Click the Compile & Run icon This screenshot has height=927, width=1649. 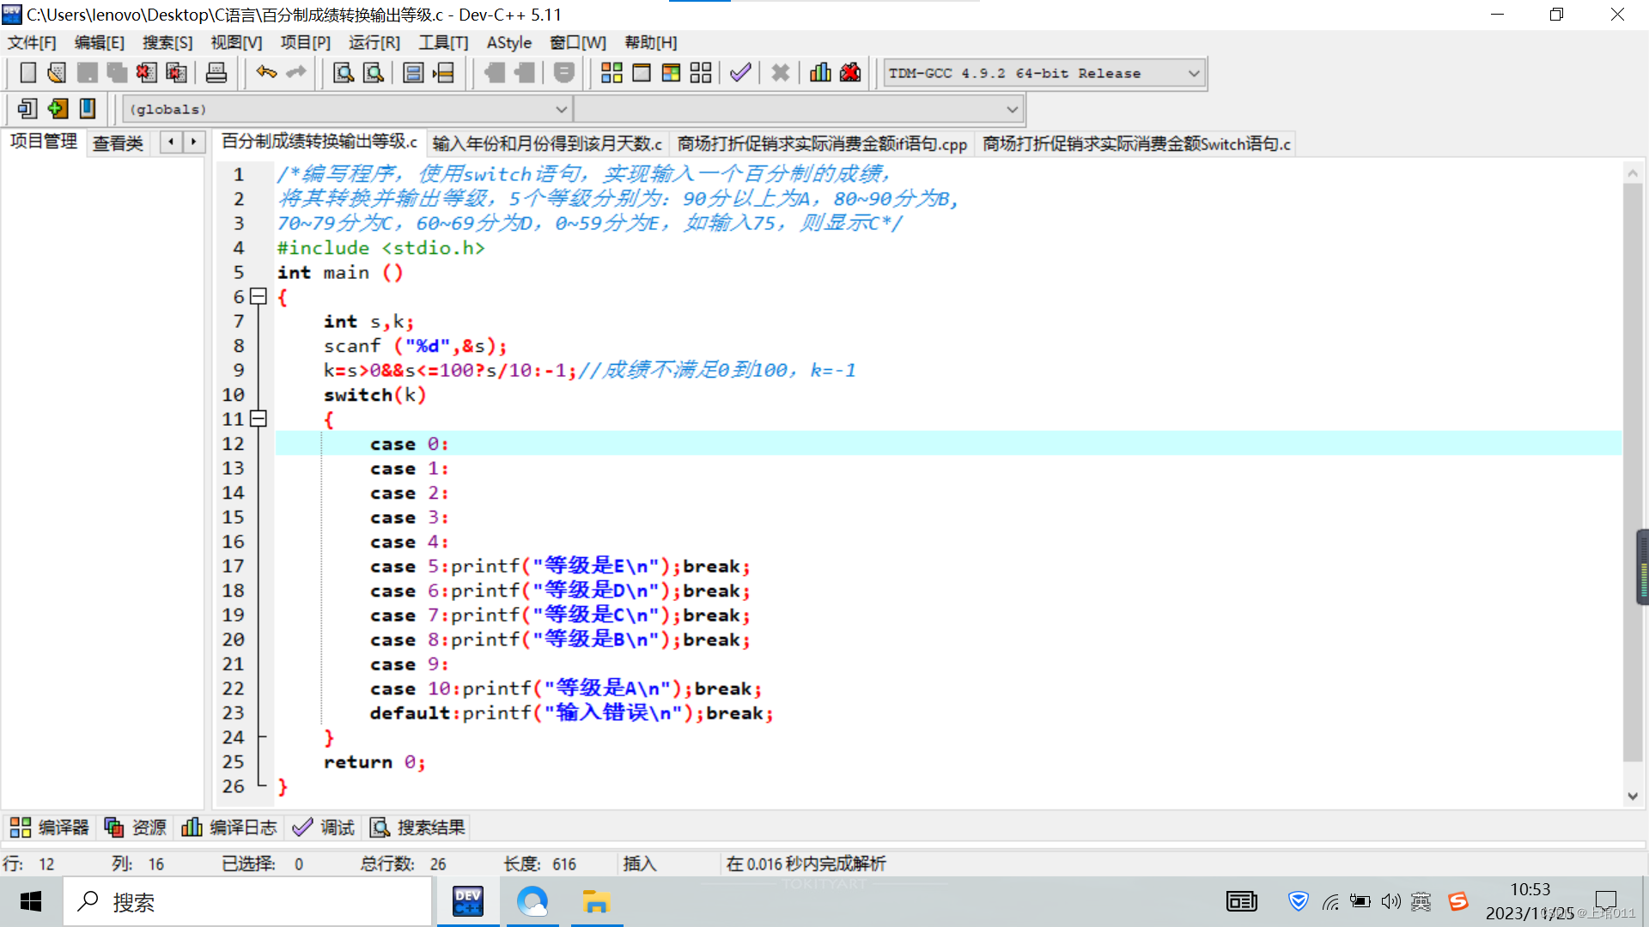[x=671, y=73]
